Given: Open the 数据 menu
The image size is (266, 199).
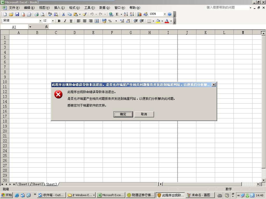Looking at the screenshot, I should click(104, 8).
